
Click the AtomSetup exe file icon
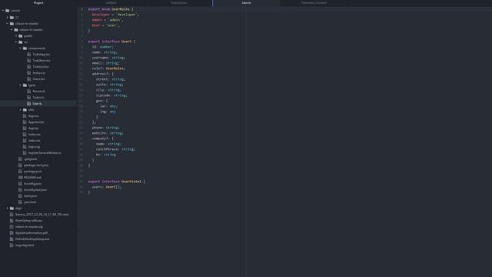click(x=12, y=221)
